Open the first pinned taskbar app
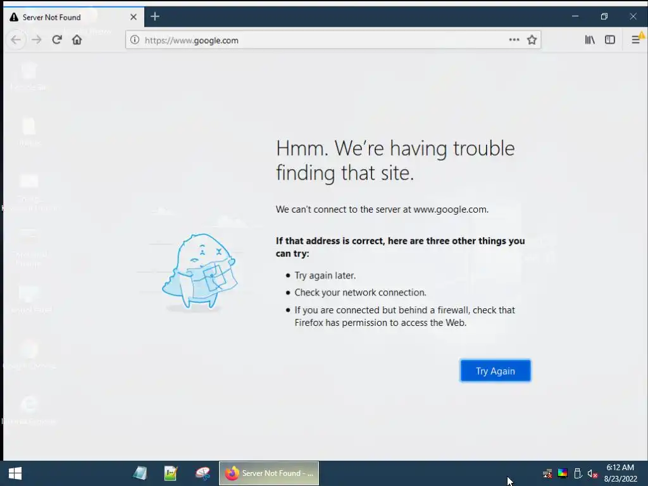Viewport: 648px width, 486px height. click(140, 473)
